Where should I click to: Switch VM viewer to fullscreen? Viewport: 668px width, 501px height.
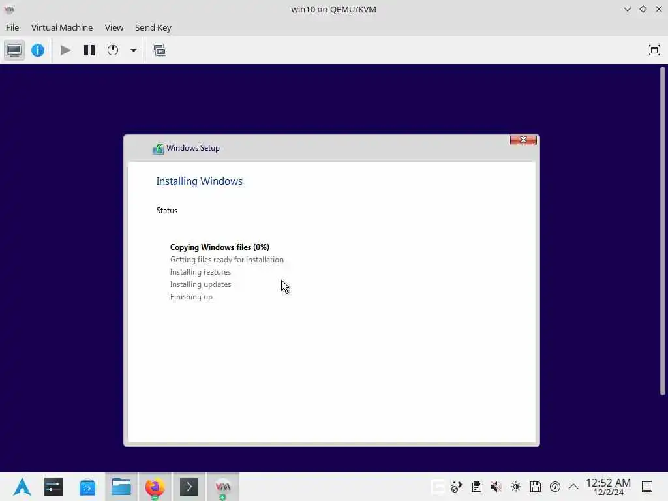654,50
